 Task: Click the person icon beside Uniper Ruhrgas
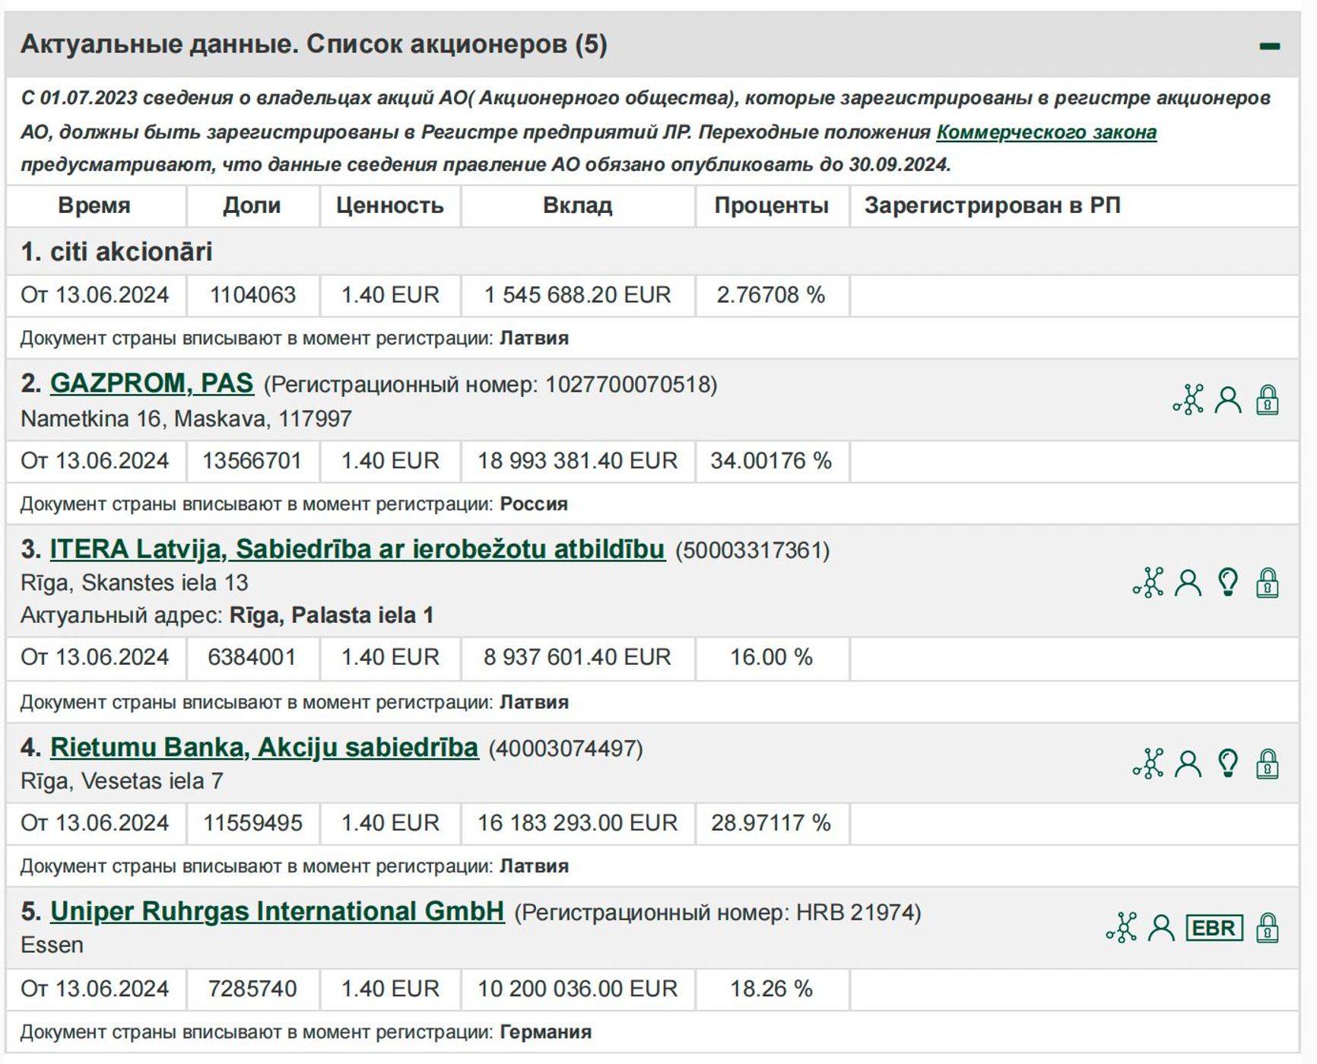[x=1160, y=927]
